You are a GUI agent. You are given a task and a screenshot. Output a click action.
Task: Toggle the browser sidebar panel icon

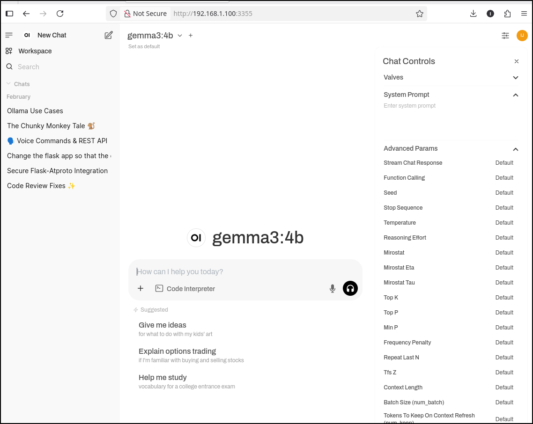pyautogui.click(x=9, y=14)
